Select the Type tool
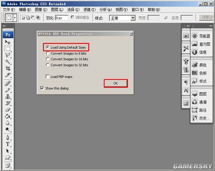This screenshot has height=171, width=215. pyautogui.click(x=8, y=144)
